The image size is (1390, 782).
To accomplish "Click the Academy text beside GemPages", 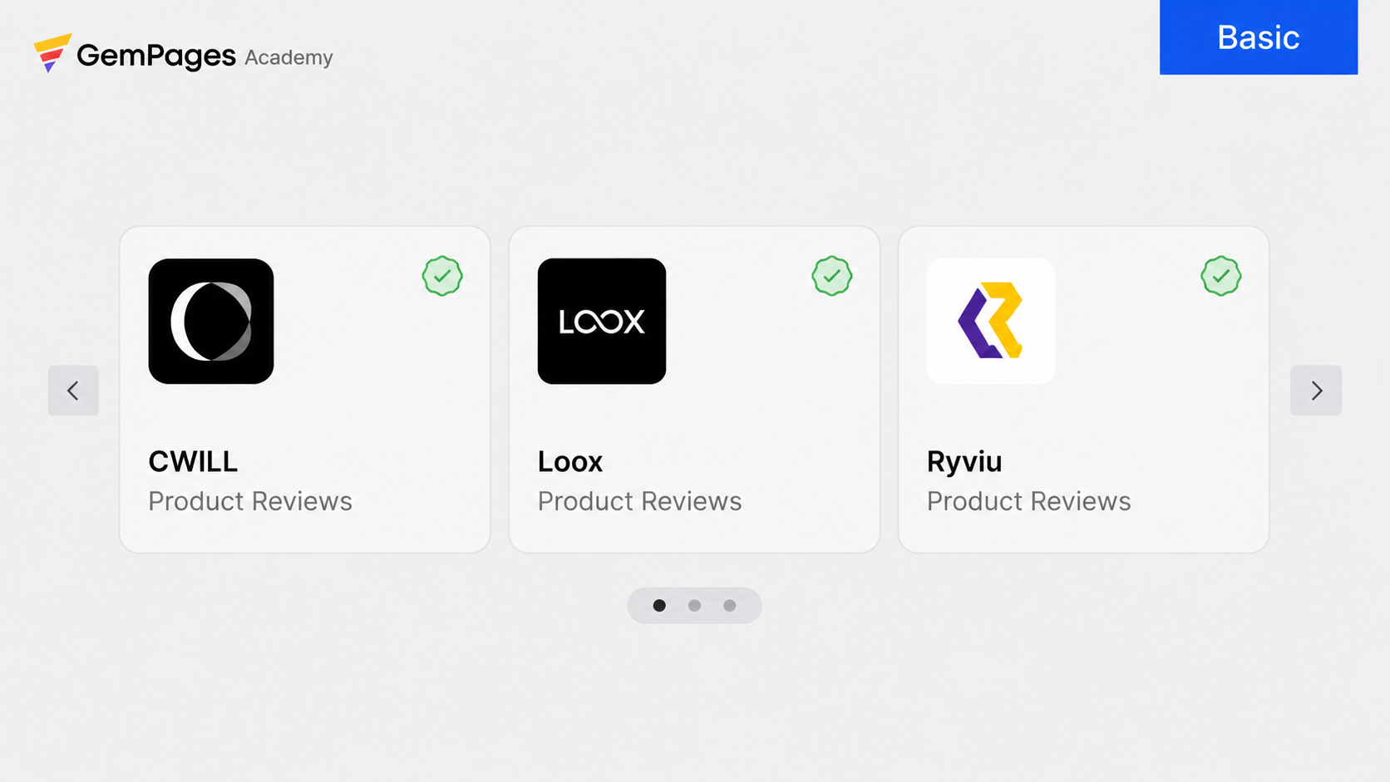I will (x=288, y=57).
